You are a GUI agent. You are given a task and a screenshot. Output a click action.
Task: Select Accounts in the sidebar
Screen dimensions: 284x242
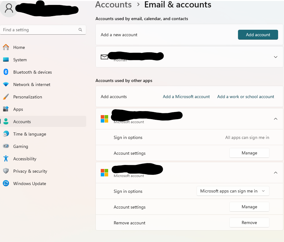[43, 122]
